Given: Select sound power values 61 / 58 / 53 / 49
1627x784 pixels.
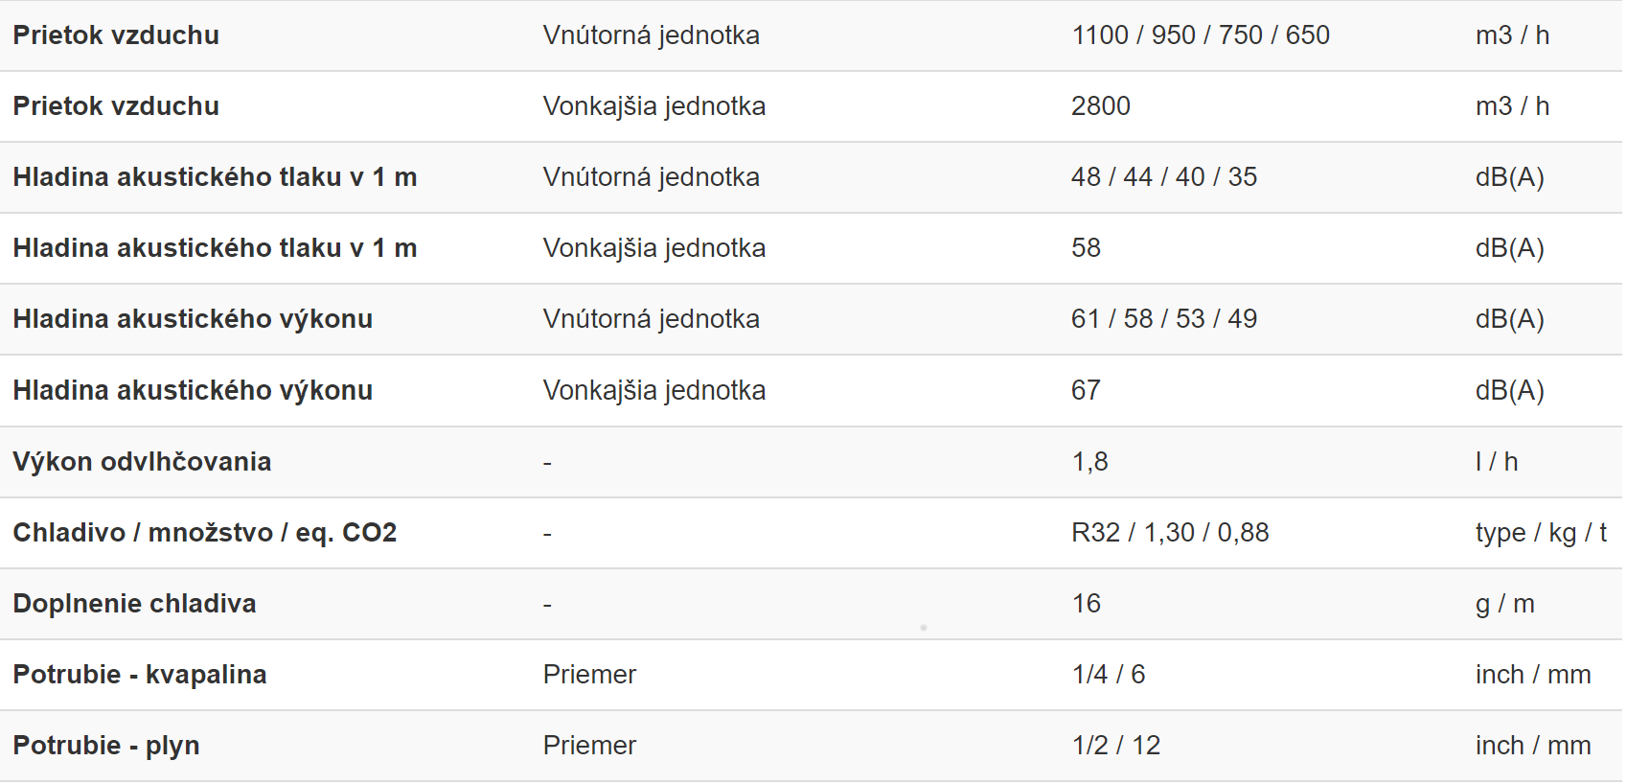Looking at the screenshot, I should click(x=1164, y=319).
